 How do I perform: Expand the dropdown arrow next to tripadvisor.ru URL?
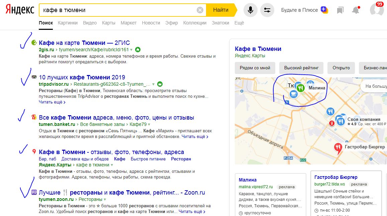point(153,84)
